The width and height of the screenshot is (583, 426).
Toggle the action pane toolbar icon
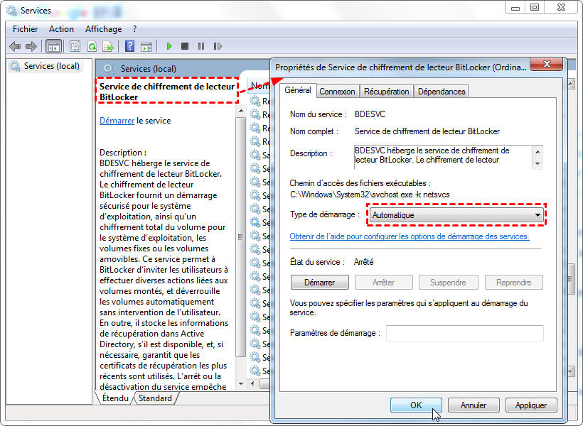[146, 46]
